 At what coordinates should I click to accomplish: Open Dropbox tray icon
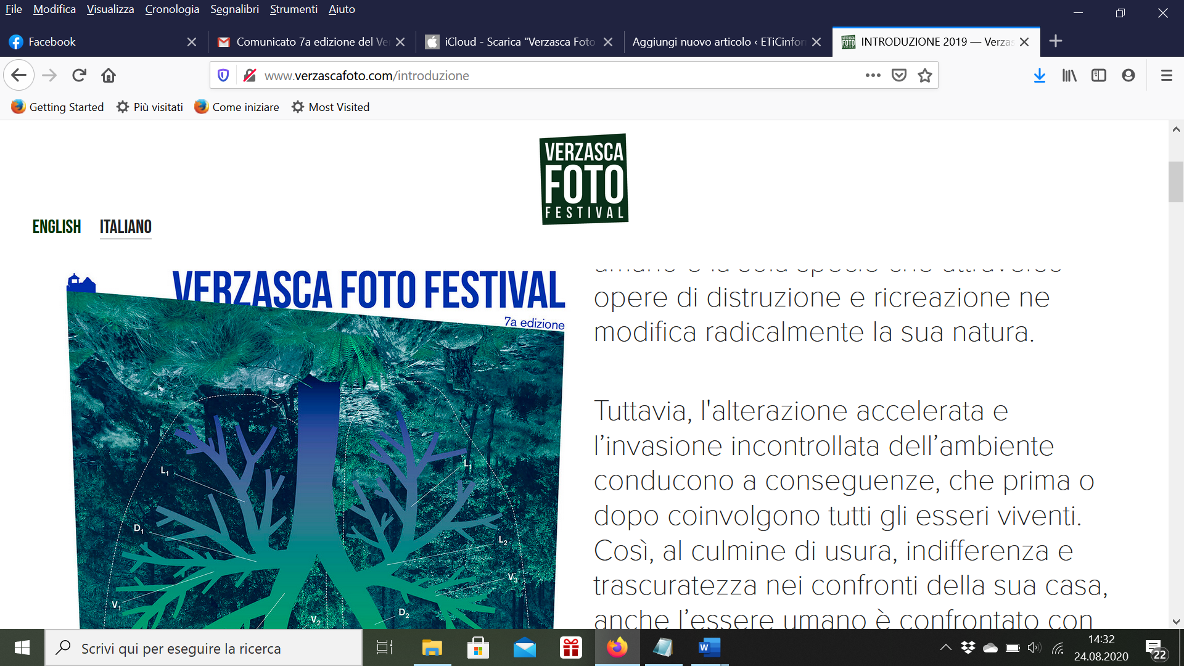(968, 647)
